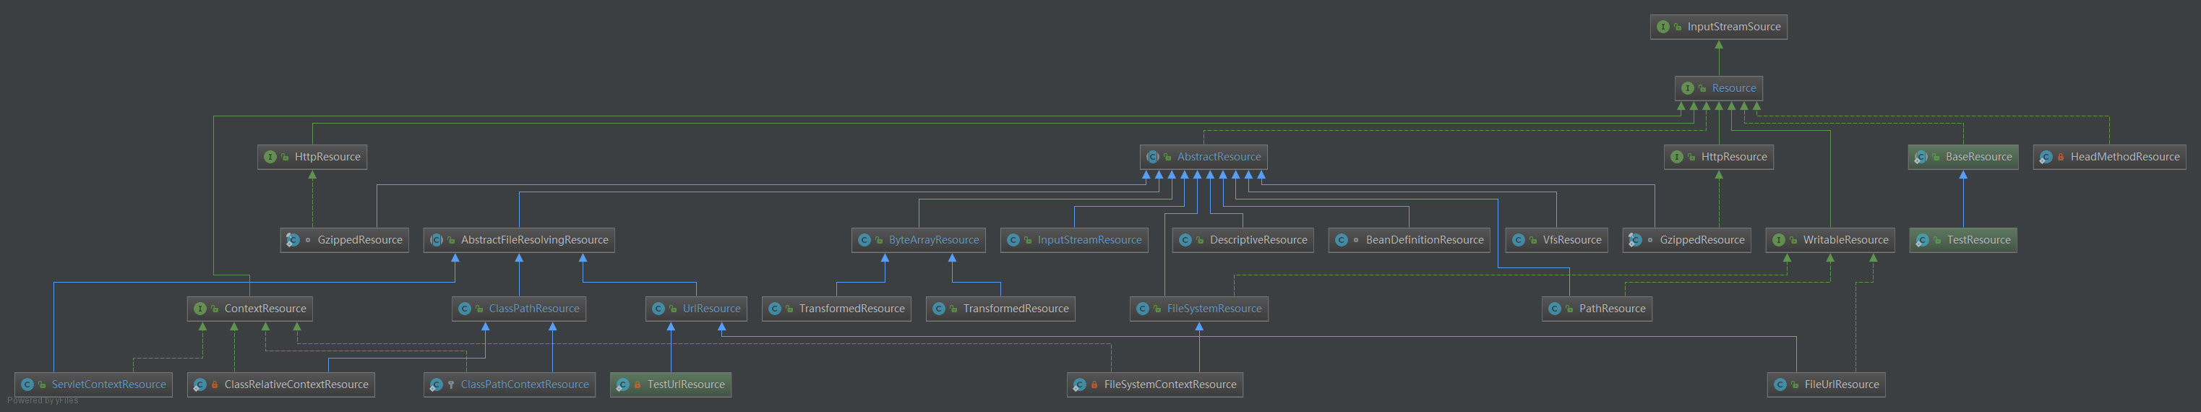Image resolution: width=2201 pixels, height=412 pixels.
Task: Click the protected key icon on ClassPathContextResource
Action: 451,385
